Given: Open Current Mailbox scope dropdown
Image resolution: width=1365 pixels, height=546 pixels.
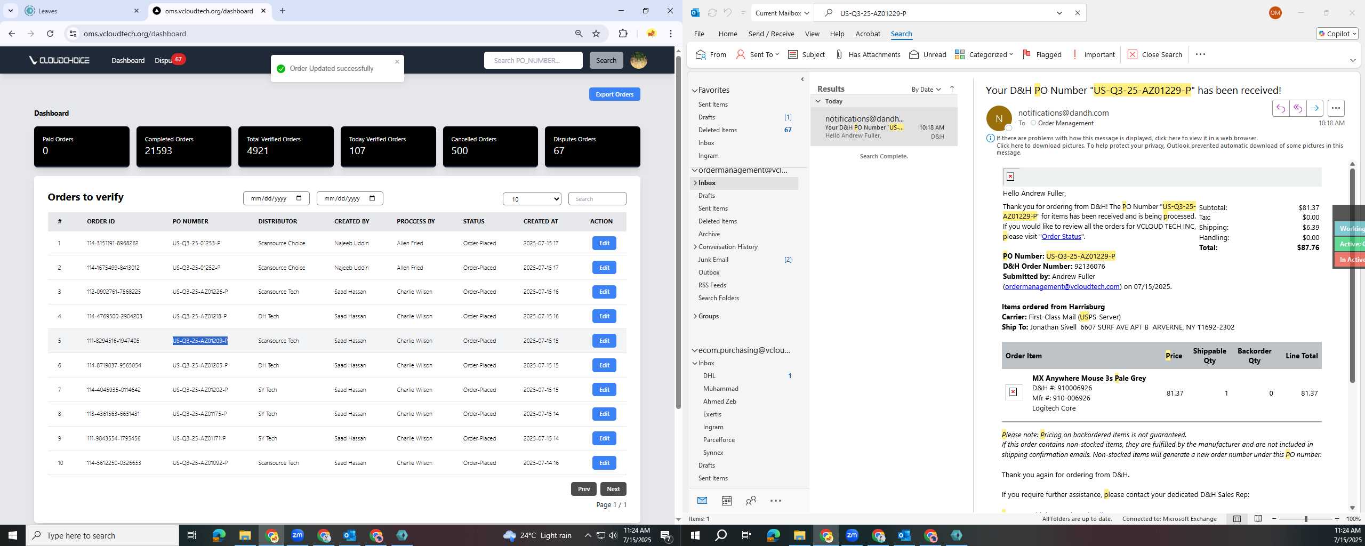Looking at the screenshot, I should pos(782,13).
